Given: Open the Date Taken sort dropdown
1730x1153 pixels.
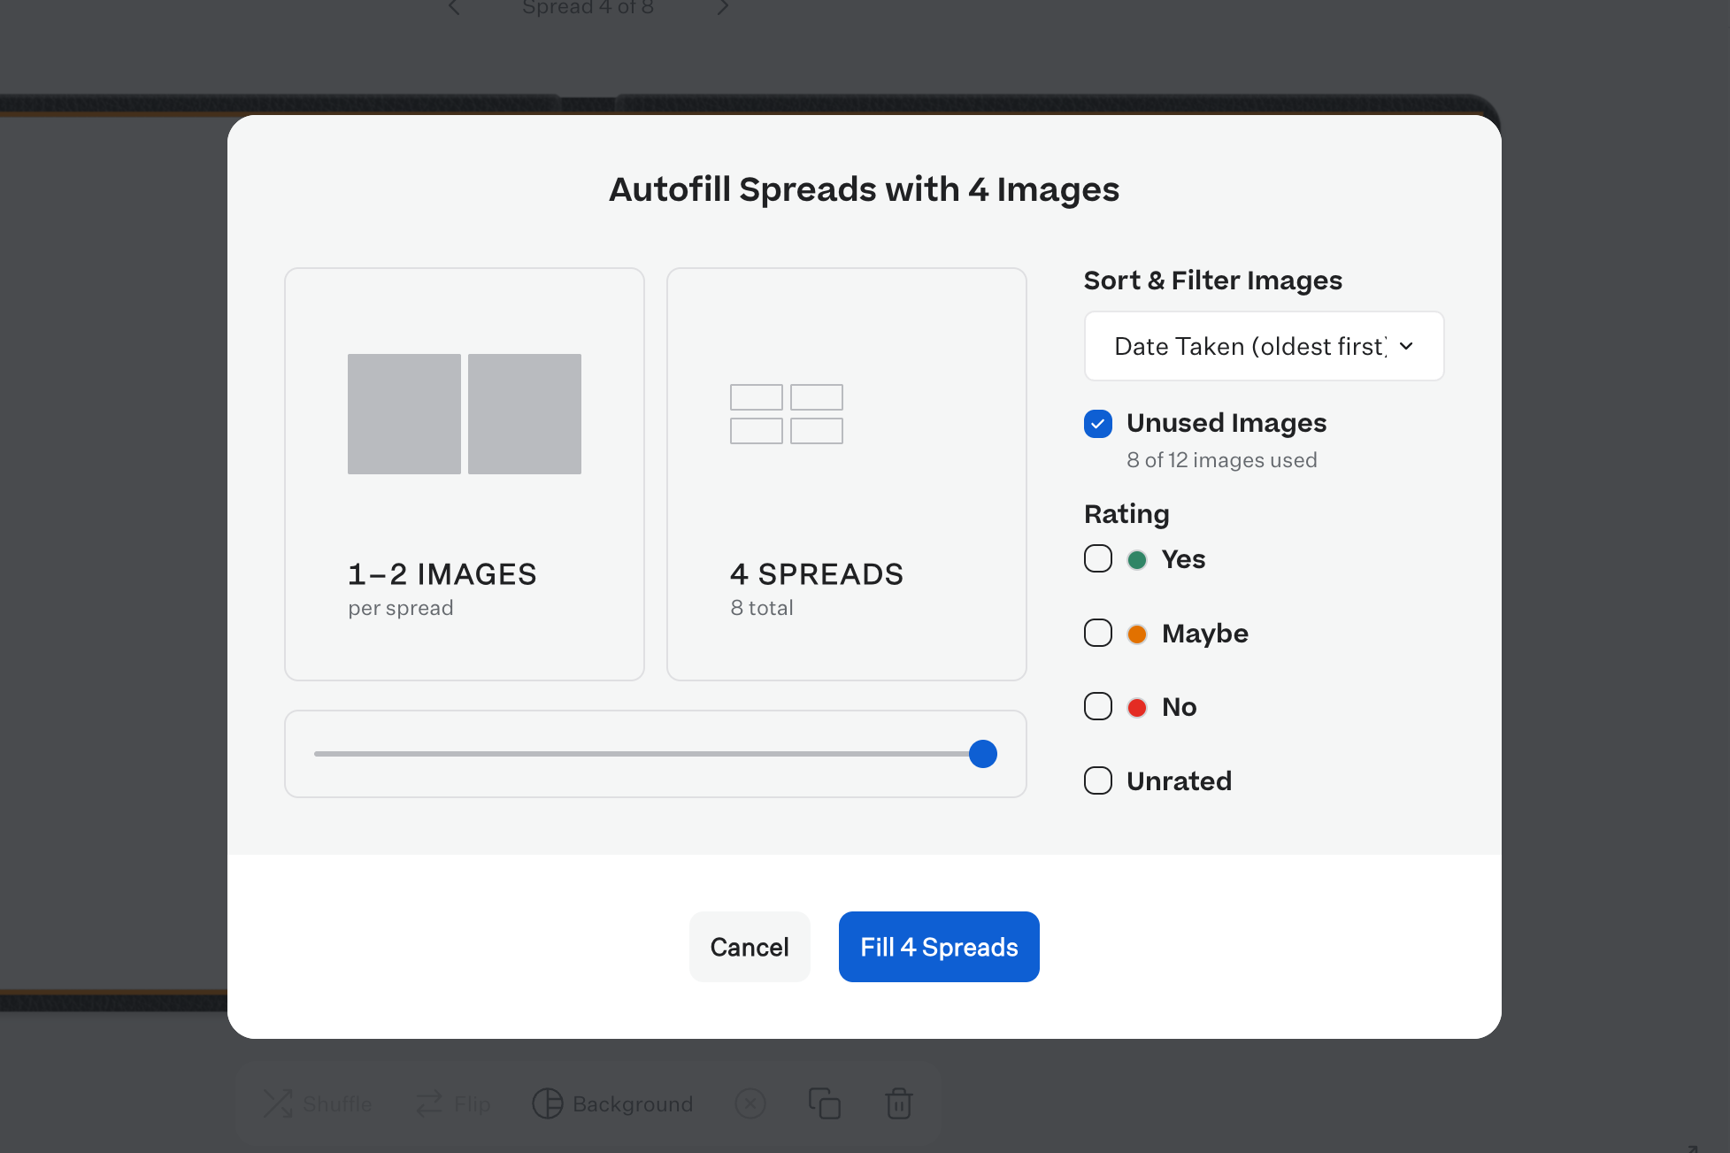Looking at the screenshot, I should 1264,346.
